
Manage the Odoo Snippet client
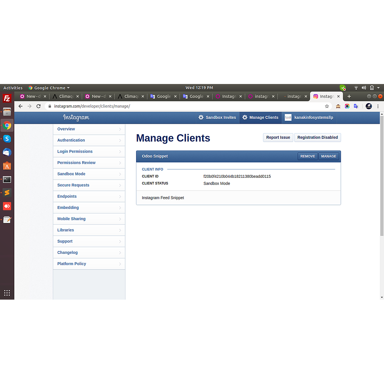tap(328, 156)
